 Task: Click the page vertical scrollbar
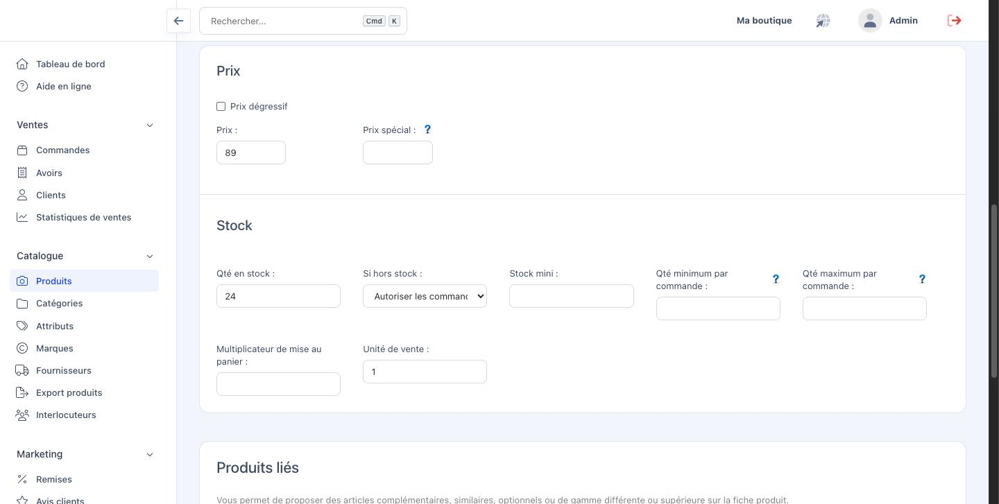pyautogui.click(x=993, y=291)
